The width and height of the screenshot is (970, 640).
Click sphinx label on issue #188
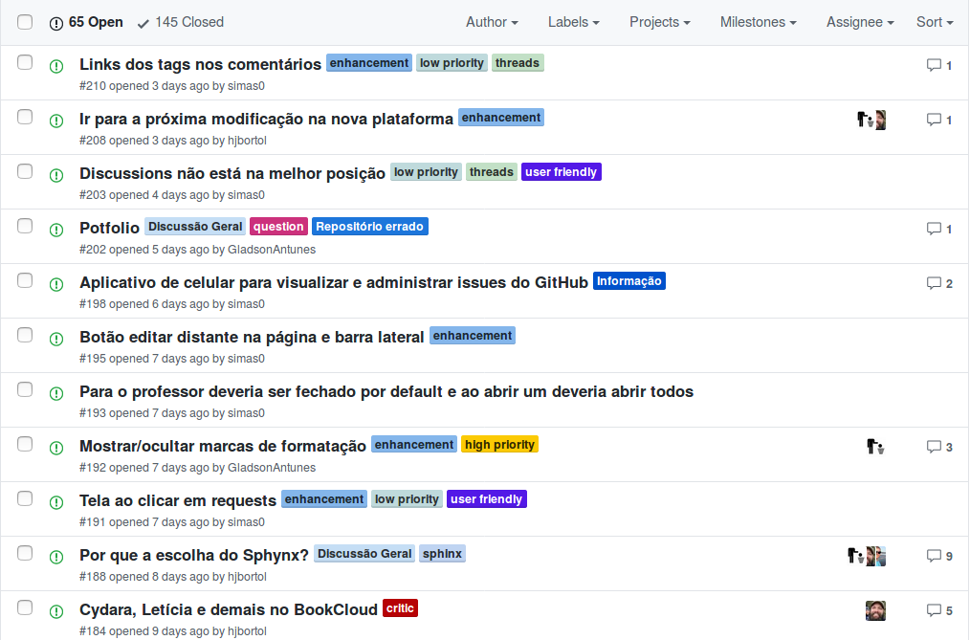(442, 554)
